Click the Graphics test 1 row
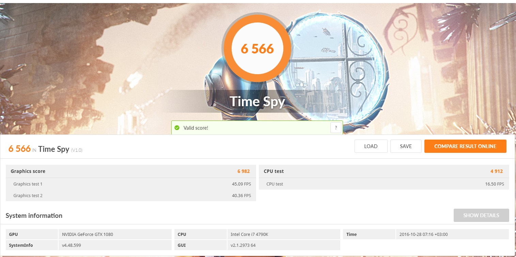This screenshot has height=257, width=516. 131,184
